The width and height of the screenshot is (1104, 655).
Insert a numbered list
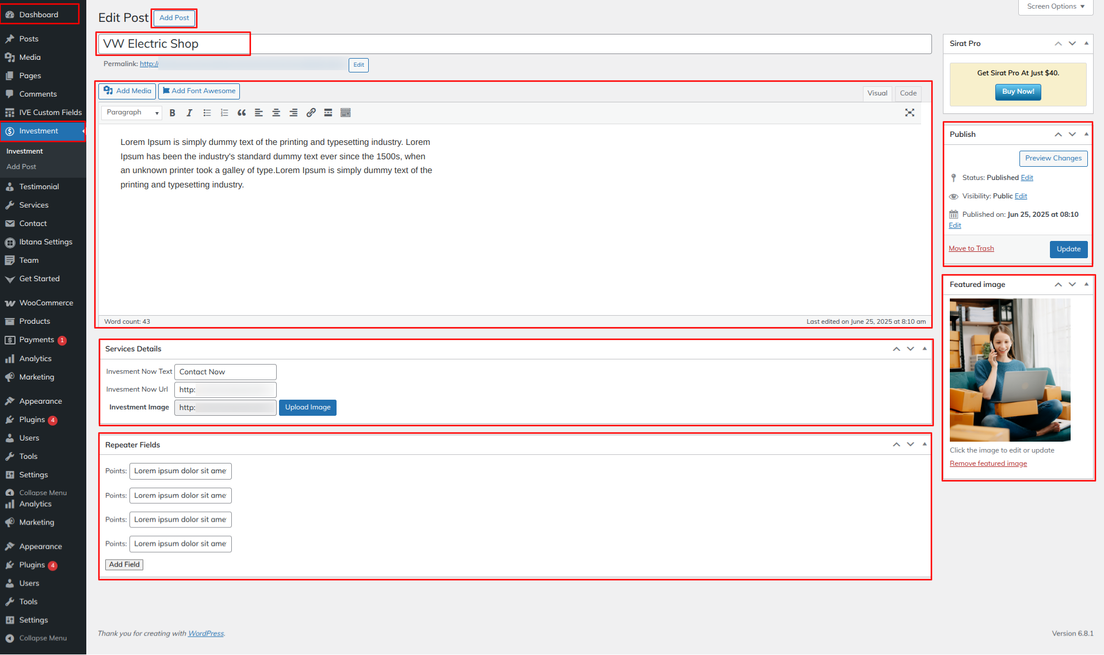pos(224,113)
